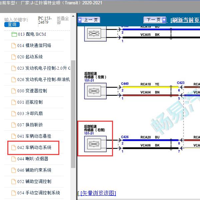The image size is (200, 200).
Task: Select 033 冷却风扇
Action: [x=30, y=114]
